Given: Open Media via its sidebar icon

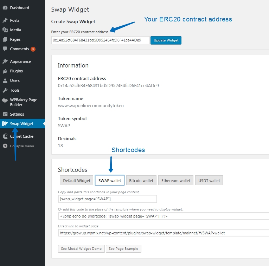Looking at the screenshot, I should pos(5,30).
